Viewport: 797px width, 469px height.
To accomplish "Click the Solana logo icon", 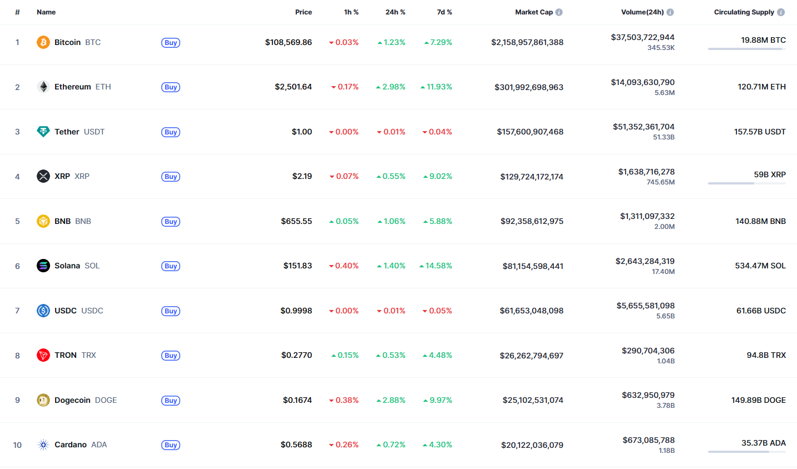I will [x=43, y=266].
